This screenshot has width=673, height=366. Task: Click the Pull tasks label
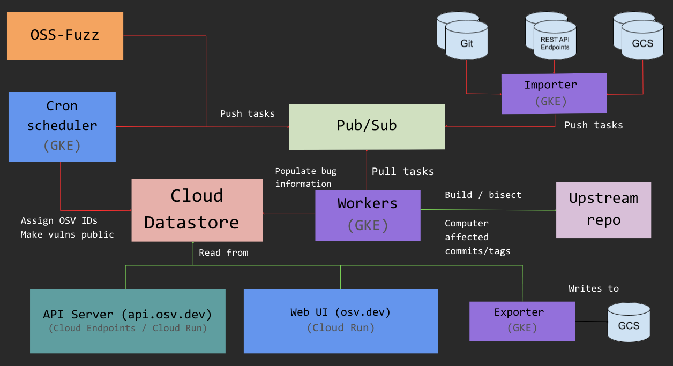click(403, 171)
